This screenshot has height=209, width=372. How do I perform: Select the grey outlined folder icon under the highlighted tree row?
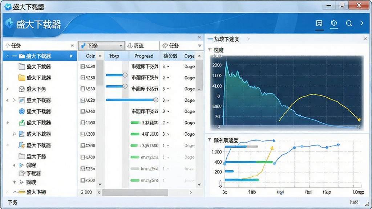click(x=21, y=66)
